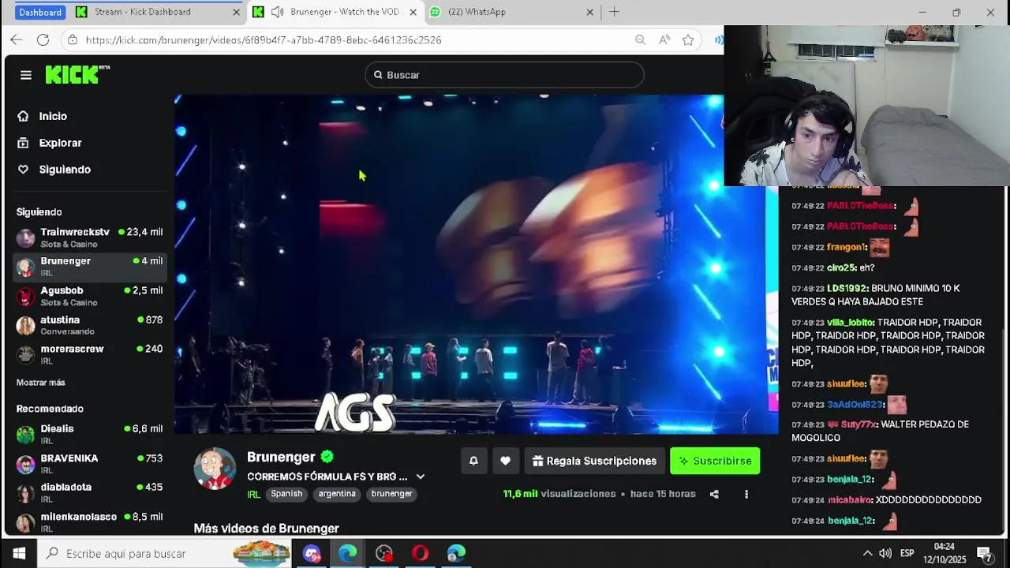Open the taskbar clock and date
Screen dimensions: 1010x568
click(x=945, y=553)
